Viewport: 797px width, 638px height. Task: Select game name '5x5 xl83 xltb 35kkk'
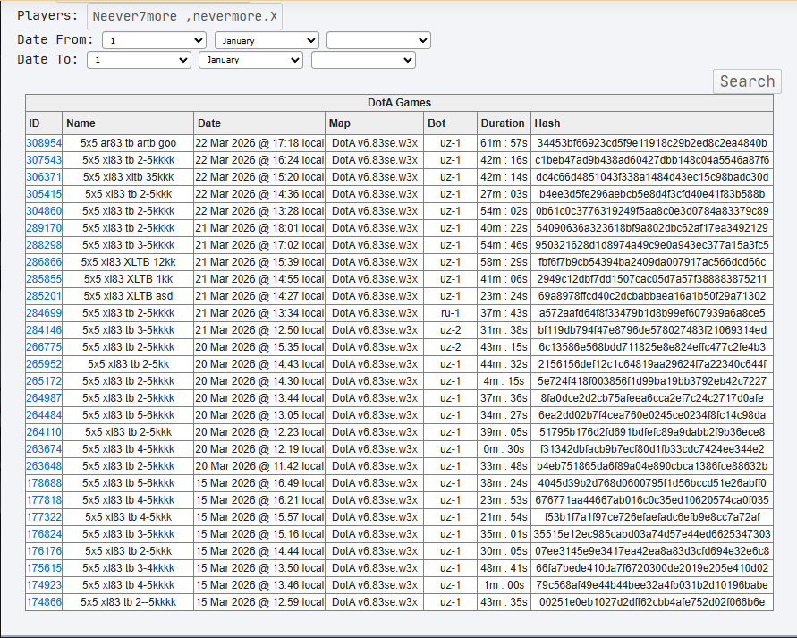128,177
